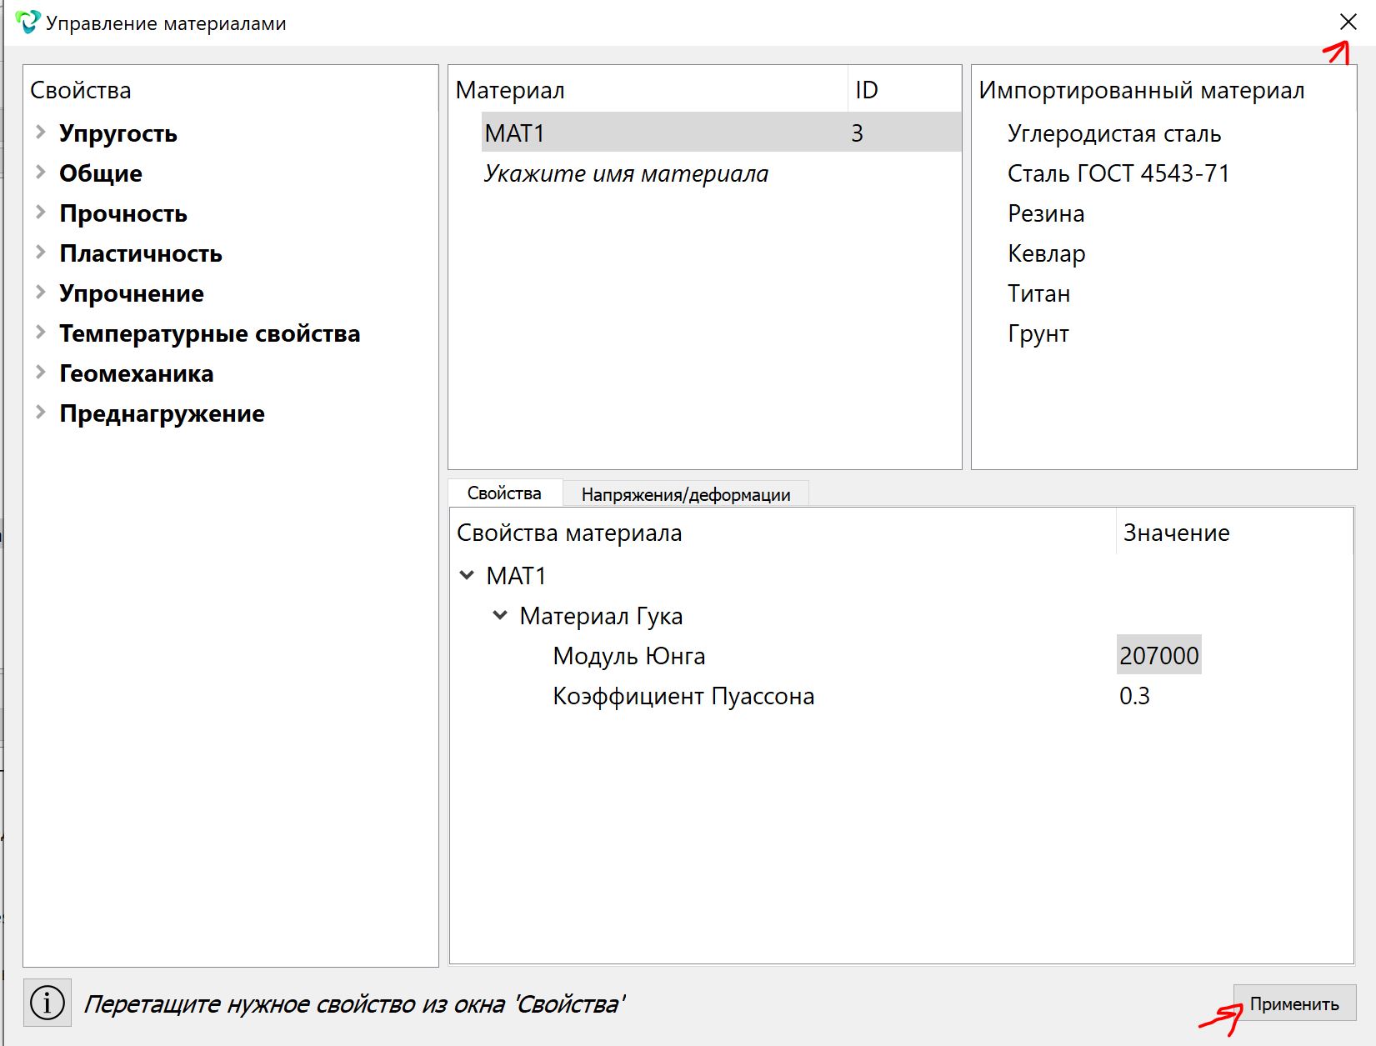Click the Применить button

[1294, 1003]
